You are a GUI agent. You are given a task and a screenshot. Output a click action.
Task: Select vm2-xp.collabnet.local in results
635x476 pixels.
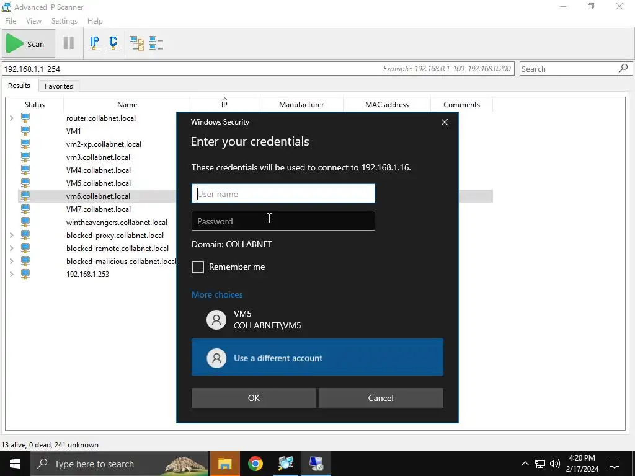tap(104, 144)
